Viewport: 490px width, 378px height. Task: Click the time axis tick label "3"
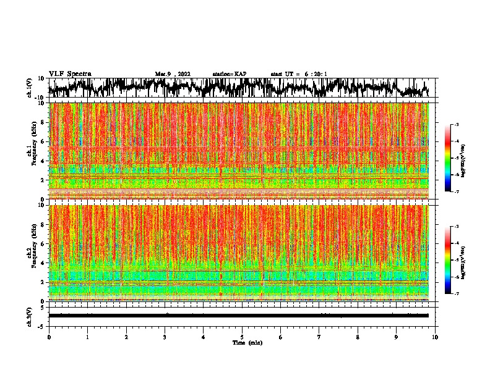click(165, 337)
